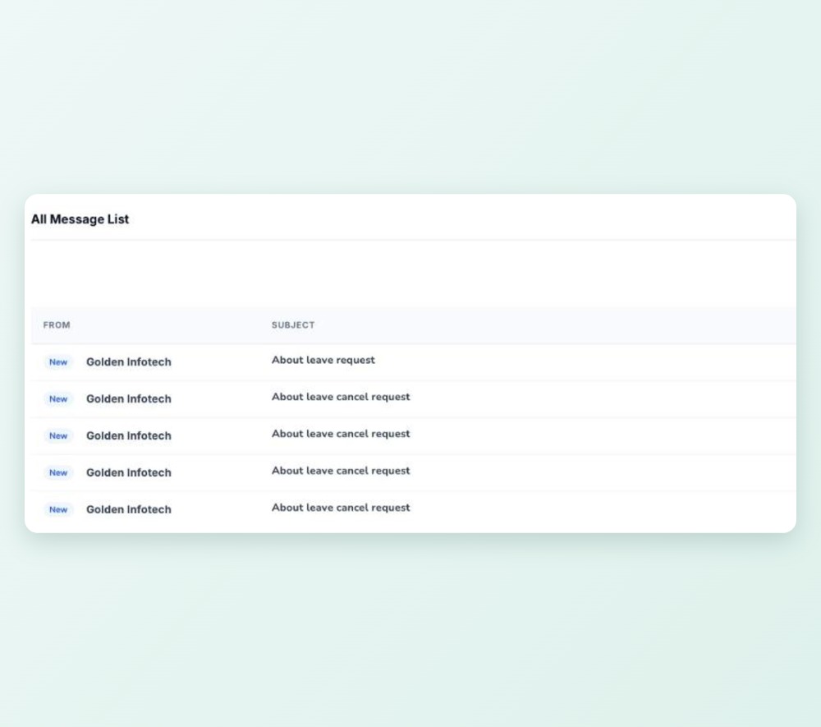Click the "All Message List" heading
The height and width of the screenshot is (727, 821).
click(x=80, y=219)
